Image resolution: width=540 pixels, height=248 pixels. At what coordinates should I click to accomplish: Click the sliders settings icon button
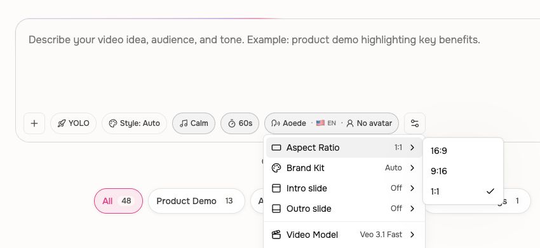tap(415, 123)
